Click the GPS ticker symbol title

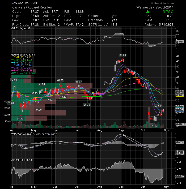point(14,3)
